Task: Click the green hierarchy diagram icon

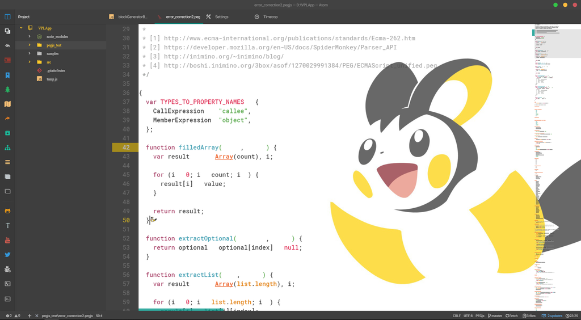Action: 7,148
